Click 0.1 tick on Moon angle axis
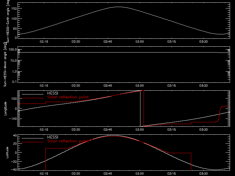 [x=14, y=82]
